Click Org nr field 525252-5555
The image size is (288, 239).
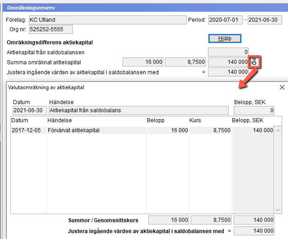(x=51, y=29)
